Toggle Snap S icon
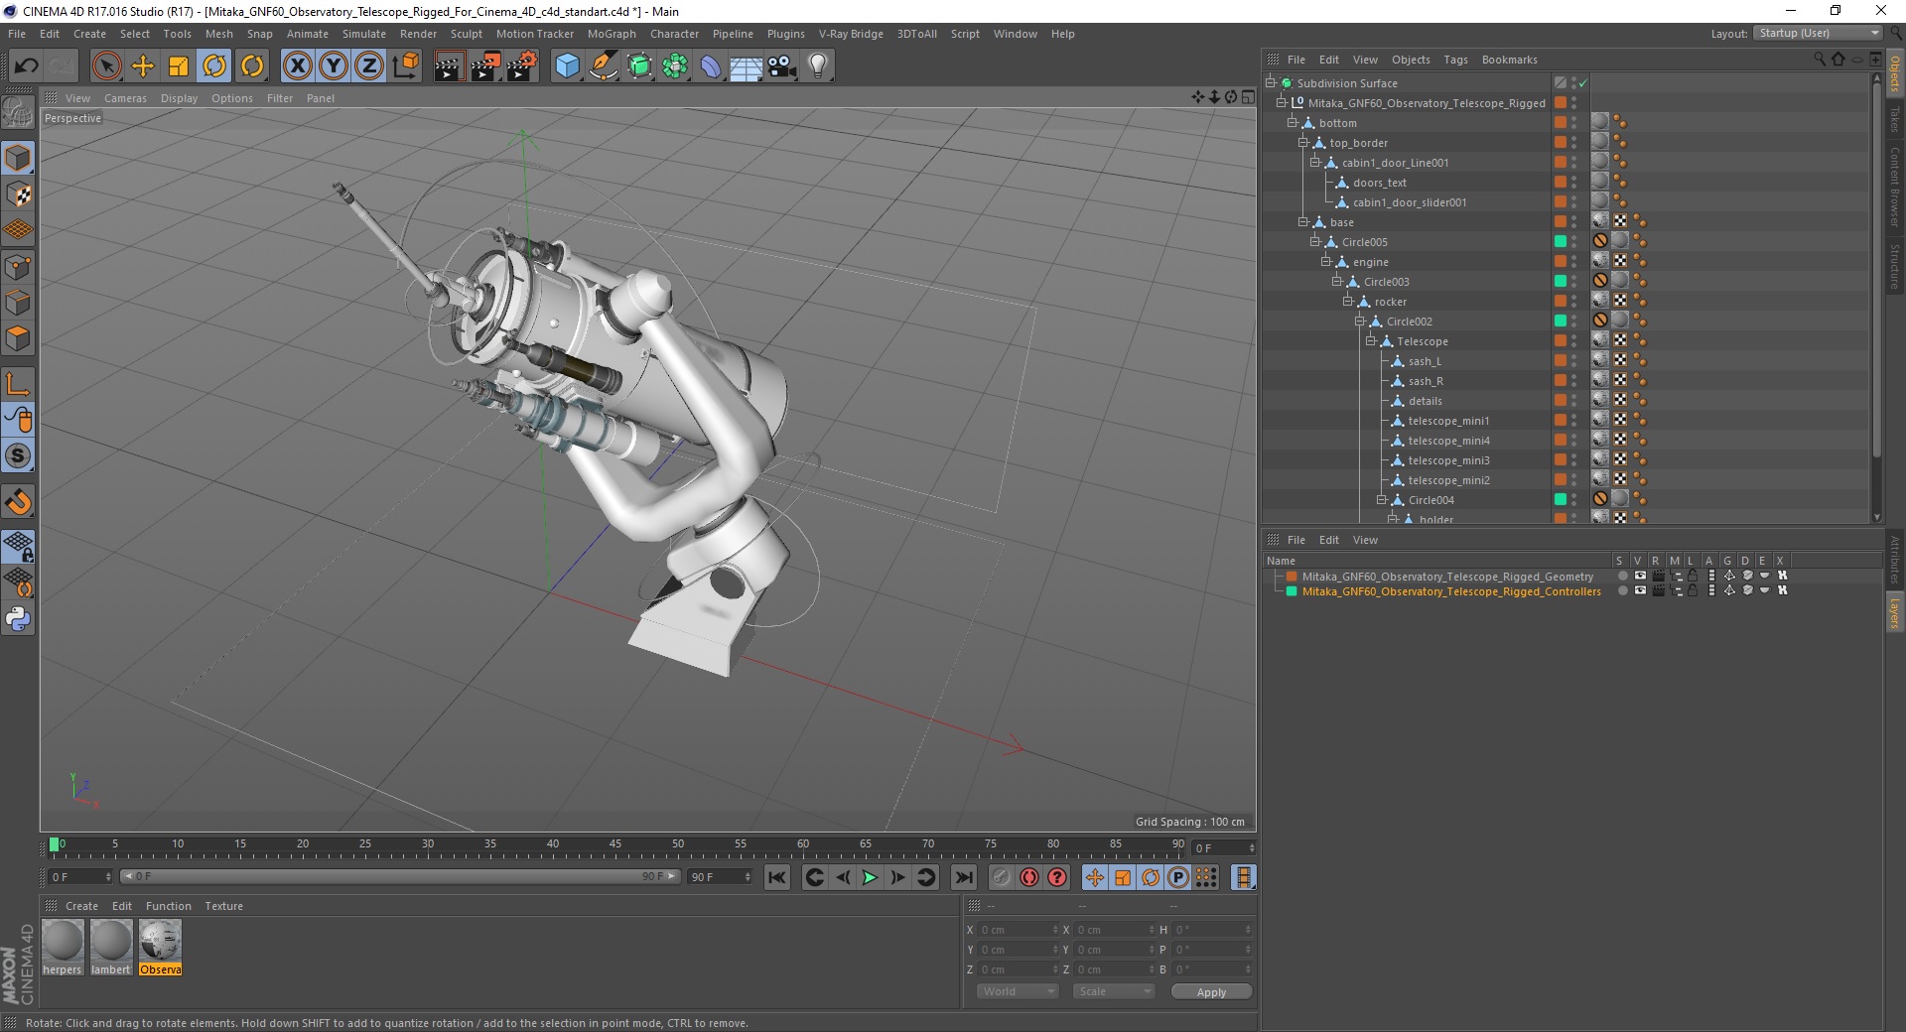The width and height of the screenshot is (1906, 1032). (18, 456)
